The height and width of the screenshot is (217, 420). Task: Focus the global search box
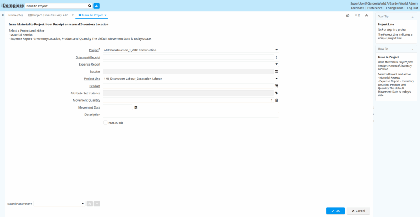(x=56, y=6)
